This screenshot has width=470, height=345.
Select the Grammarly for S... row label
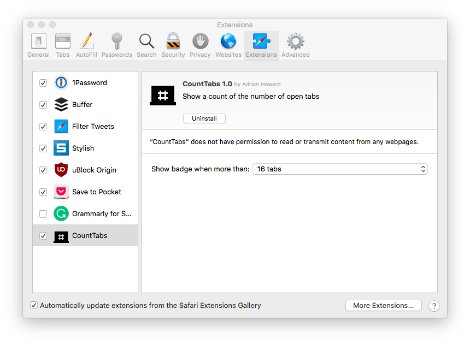pyautogui.click(x=102, y=214)
